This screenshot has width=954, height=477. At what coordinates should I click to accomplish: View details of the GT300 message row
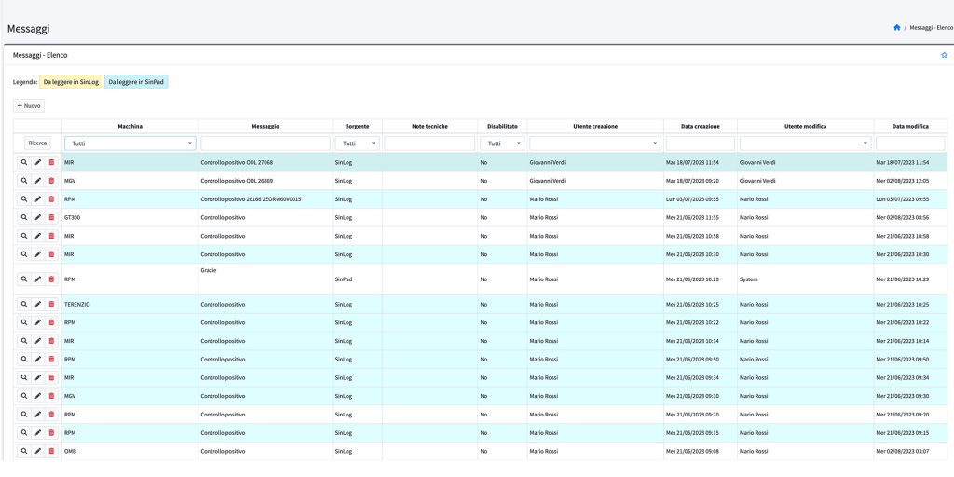click(24, 217)
